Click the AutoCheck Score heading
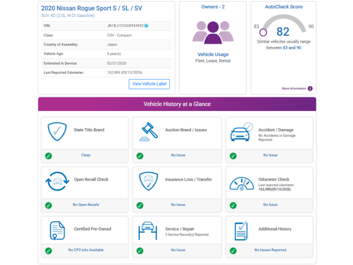This screenshot has height=265, width=353. (284, 7)
